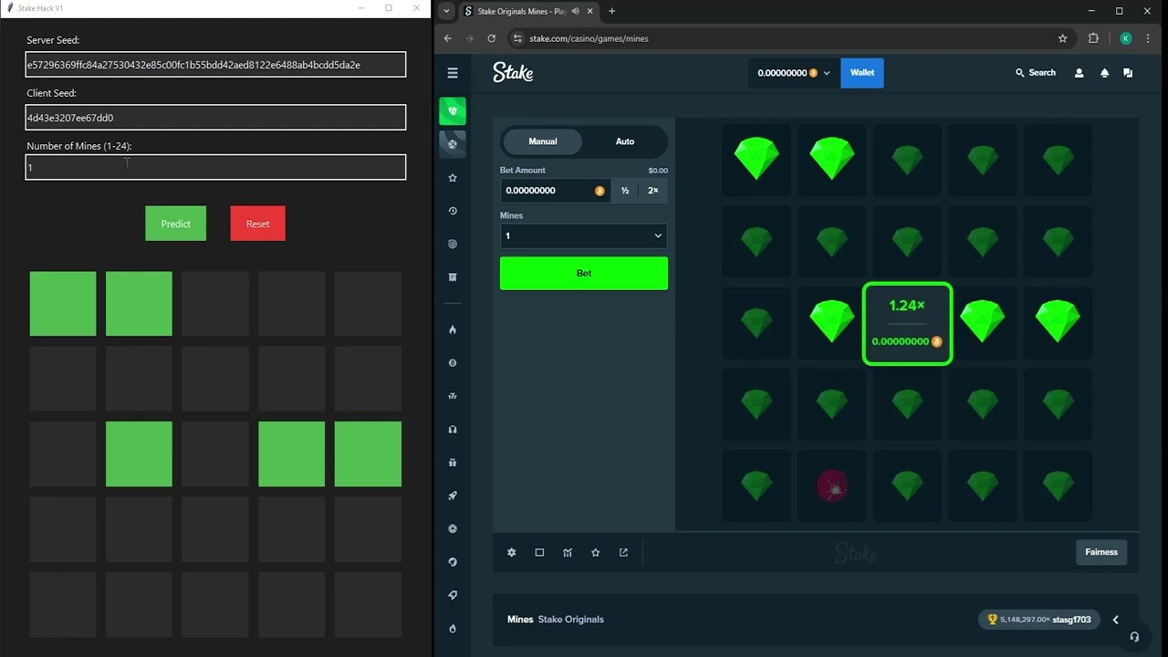Halve the bet amount with ½
Image resolution: width=1168 pixels, height=657 pixels.
click(625, 191)
